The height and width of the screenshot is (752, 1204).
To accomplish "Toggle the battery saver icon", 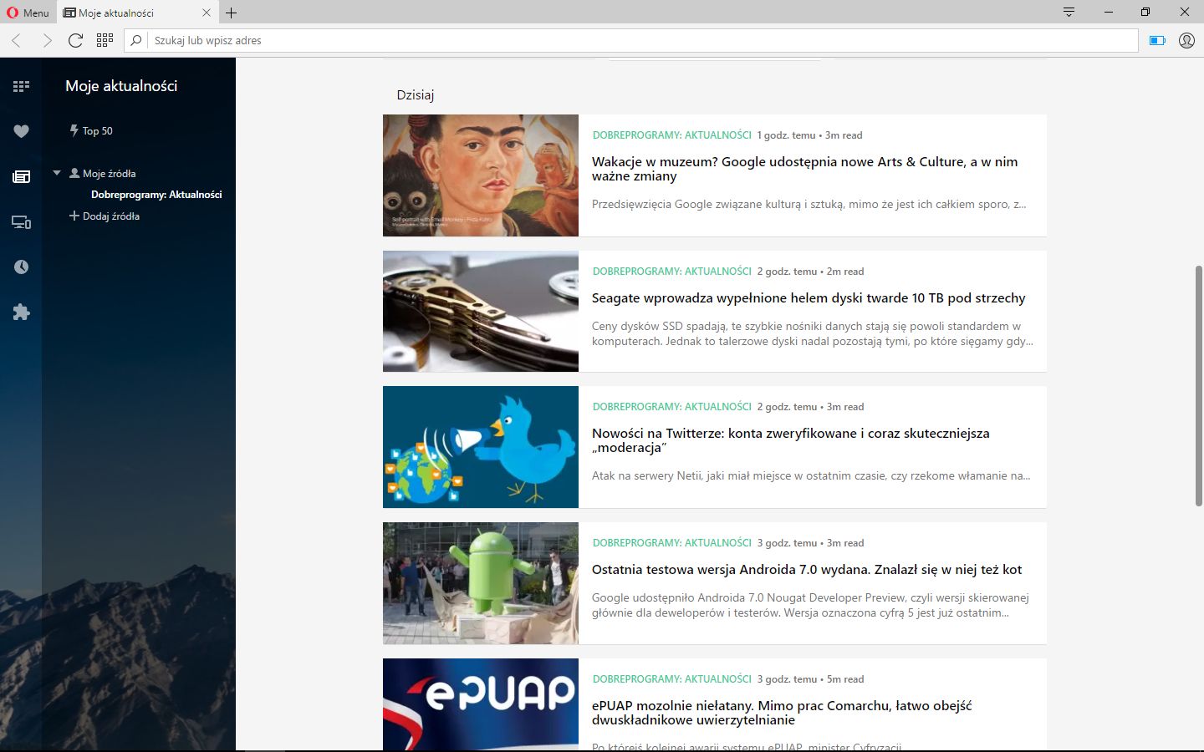I will (x=1157, y=40).
